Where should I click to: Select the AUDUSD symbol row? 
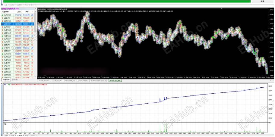[x=17, y=30]
